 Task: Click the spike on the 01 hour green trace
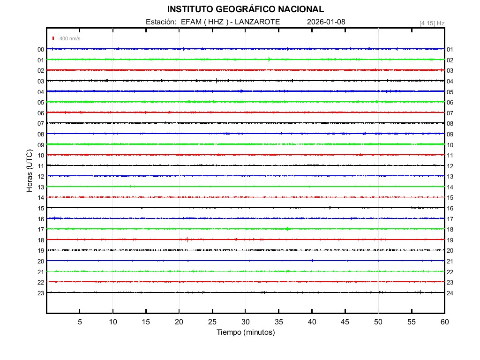269,59
